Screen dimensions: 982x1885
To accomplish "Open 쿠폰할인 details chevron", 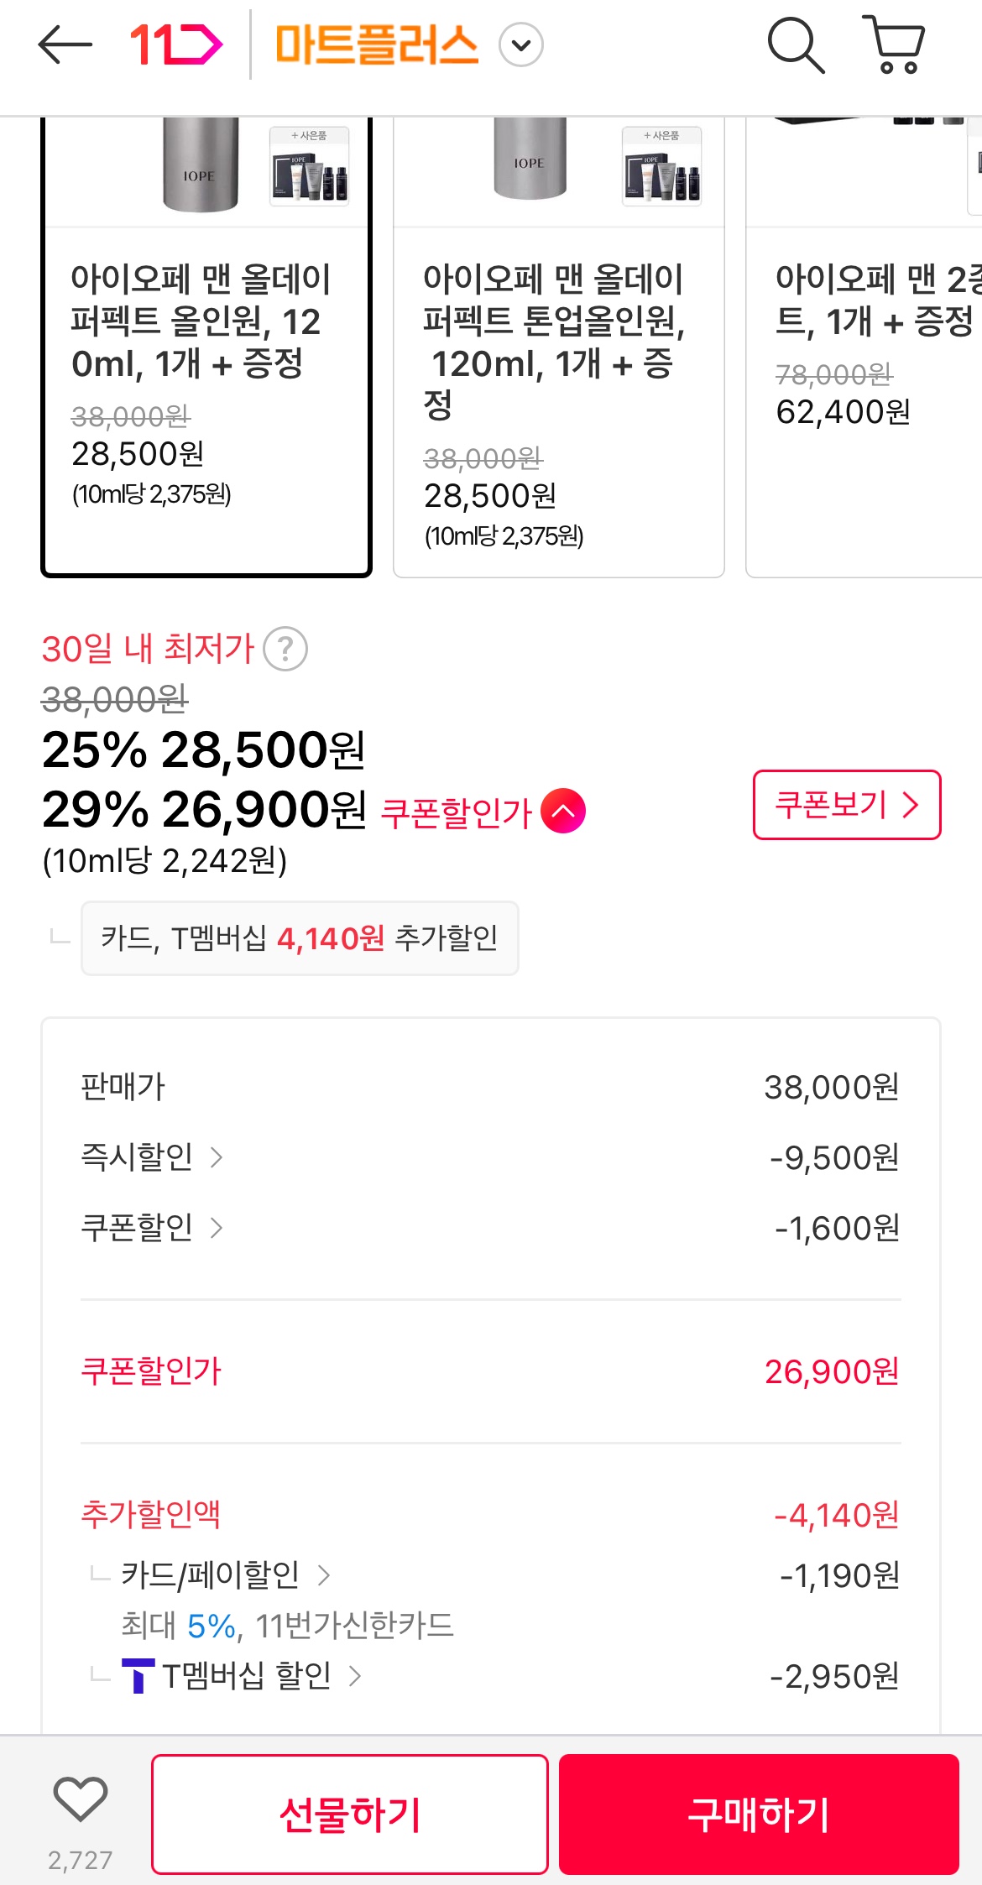I will coord(216,1228).
